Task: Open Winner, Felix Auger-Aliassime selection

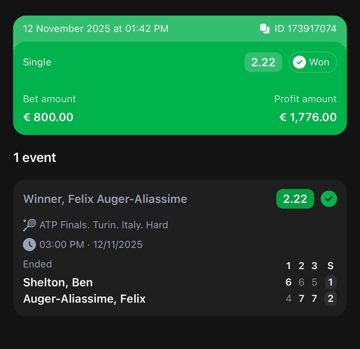Action: click(x=105, y=199)
